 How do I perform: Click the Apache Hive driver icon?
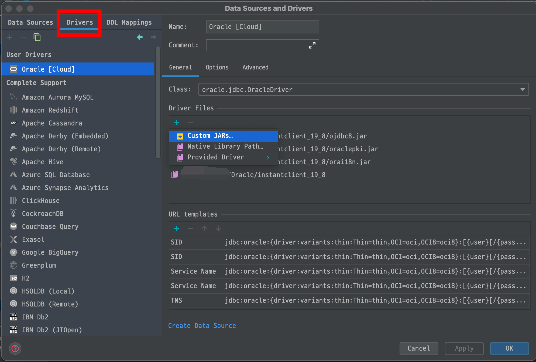(13, 162)
